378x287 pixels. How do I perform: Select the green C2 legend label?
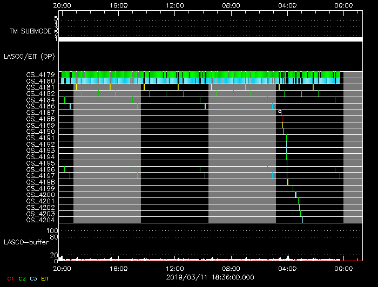click(22, 278)
